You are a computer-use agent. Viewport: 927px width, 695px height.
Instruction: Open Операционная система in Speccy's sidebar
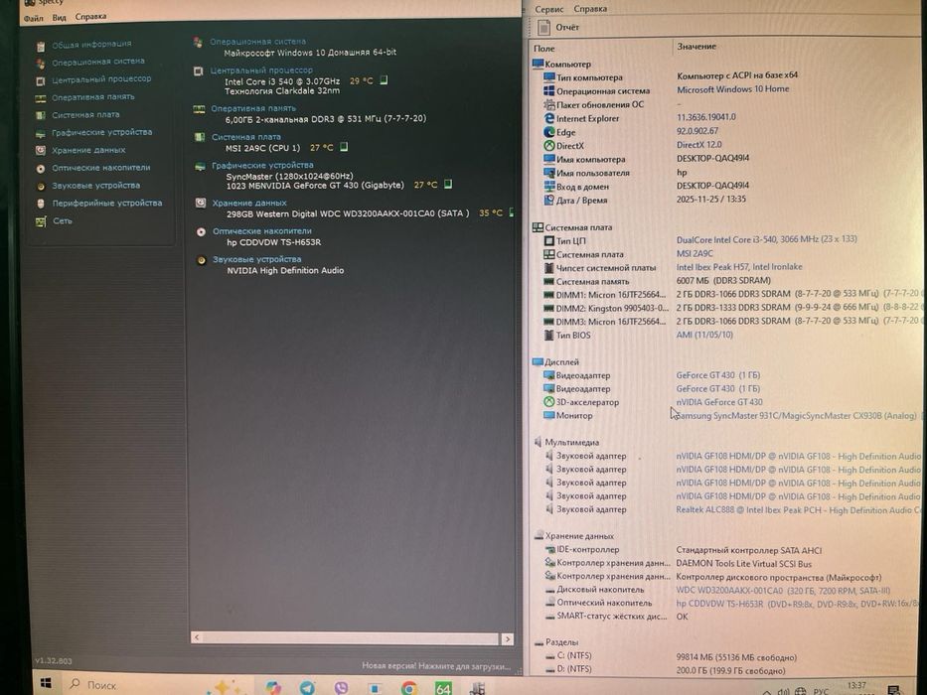[x=98, y=62]
